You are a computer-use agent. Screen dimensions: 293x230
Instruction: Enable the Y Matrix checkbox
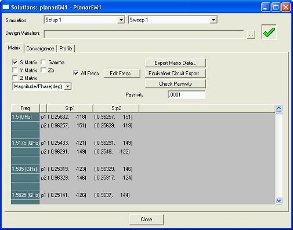pos(15,70)
